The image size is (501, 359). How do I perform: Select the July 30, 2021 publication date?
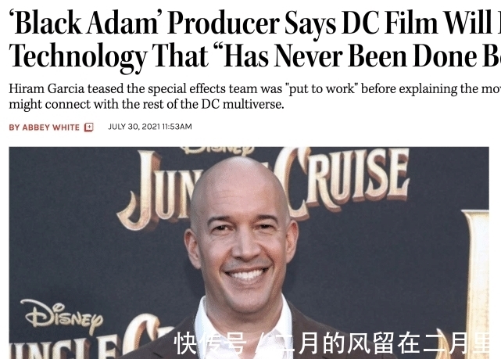coord(134,127)
